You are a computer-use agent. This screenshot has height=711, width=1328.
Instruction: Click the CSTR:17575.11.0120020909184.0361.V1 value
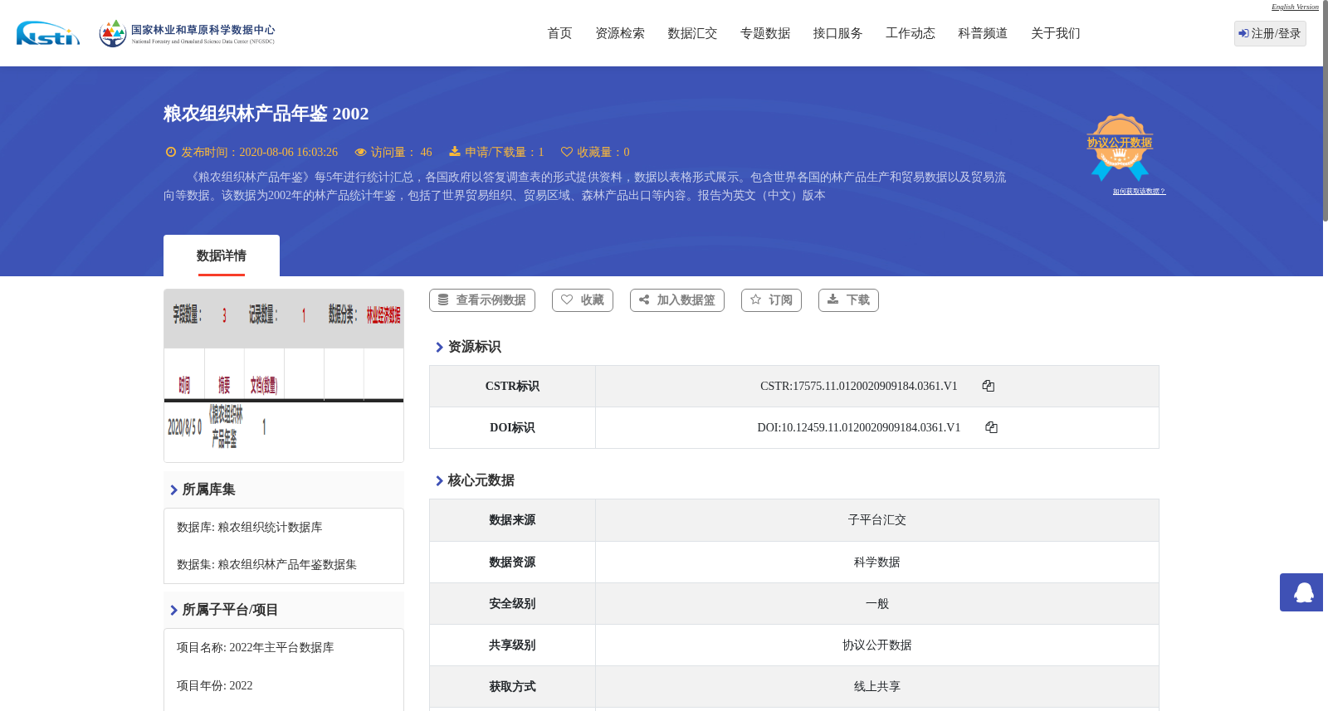859,387
